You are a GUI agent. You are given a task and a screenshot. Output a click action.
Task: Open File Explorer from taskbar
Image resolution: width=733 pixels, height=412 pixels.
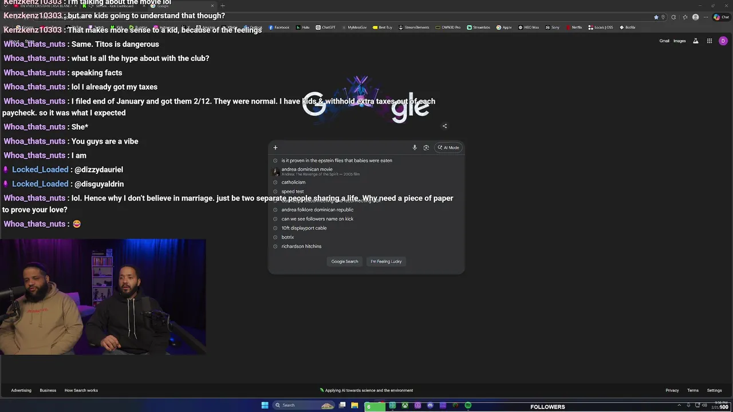355,406
